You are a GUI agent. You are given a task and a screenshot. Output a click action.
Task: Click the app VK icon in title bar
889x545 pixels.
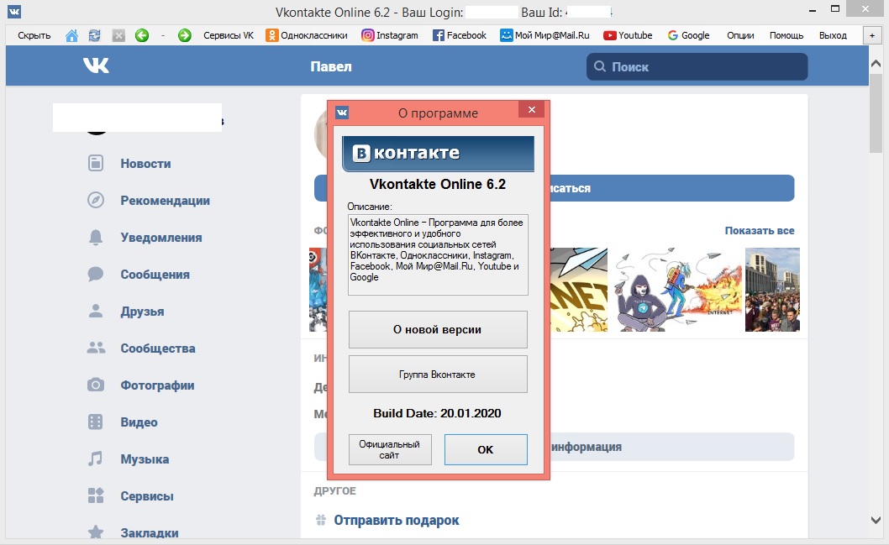click(14, 11)
